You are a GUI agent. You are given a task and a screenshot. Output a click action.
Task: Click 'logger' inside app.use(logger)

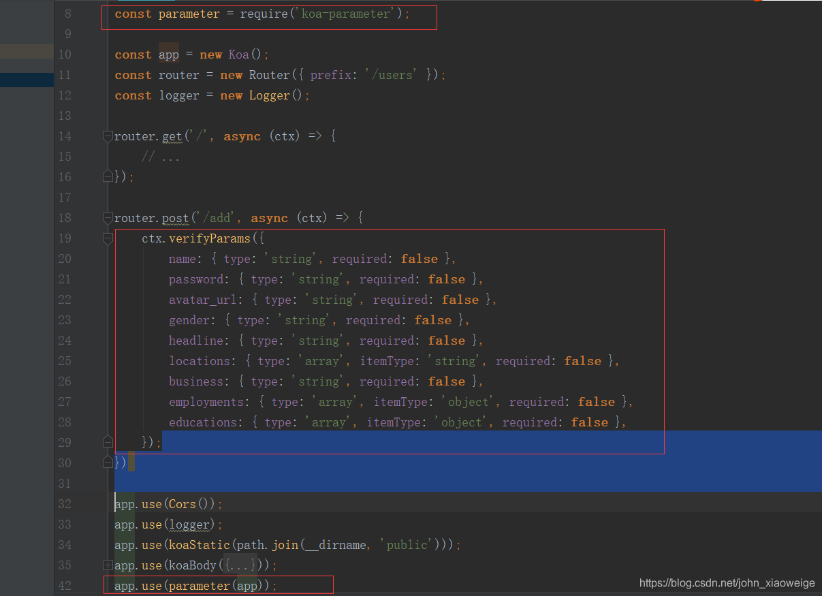click(189, 524)
